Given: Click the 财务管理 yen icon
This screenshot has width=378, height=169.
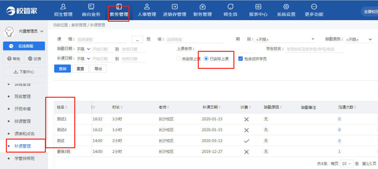Looking at the screenshot, I should tap(202, 7).
